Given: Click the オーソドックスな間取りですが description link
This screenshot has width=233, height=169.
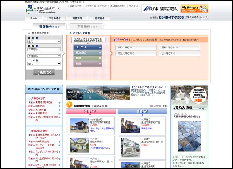Looking at the screenshot, I should tap(102, 130).
